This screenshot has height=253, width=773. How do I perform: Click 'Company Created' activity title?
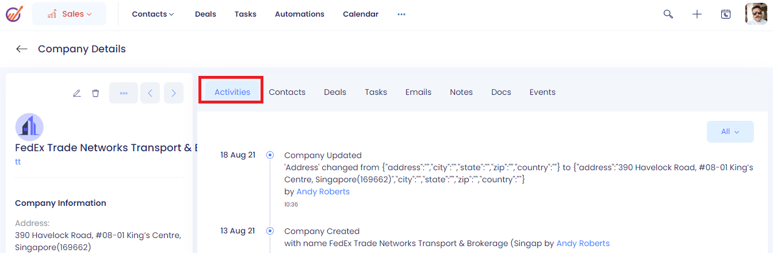[322, 231]
